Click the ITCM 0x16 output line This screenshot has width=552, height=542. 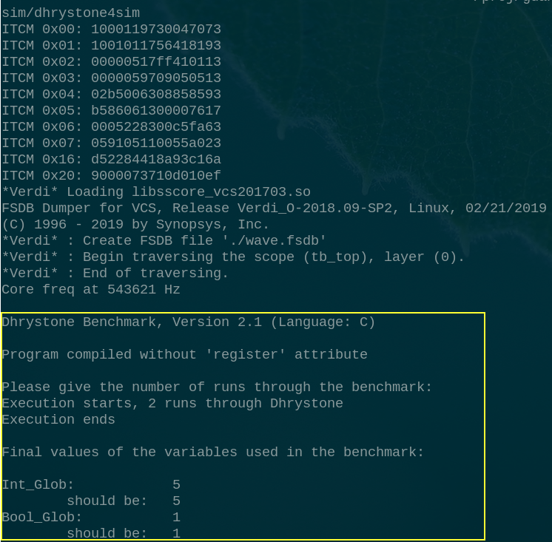[x=111, y=159]
